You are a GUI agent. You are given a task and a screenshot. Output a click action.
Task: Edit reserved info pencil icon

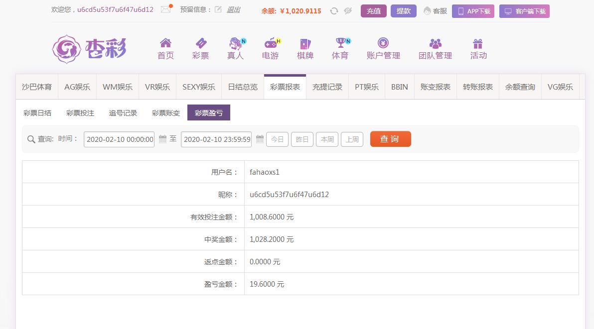click(218, 9)
